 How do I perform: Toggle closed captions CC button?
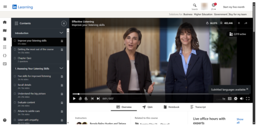(230, 98)
